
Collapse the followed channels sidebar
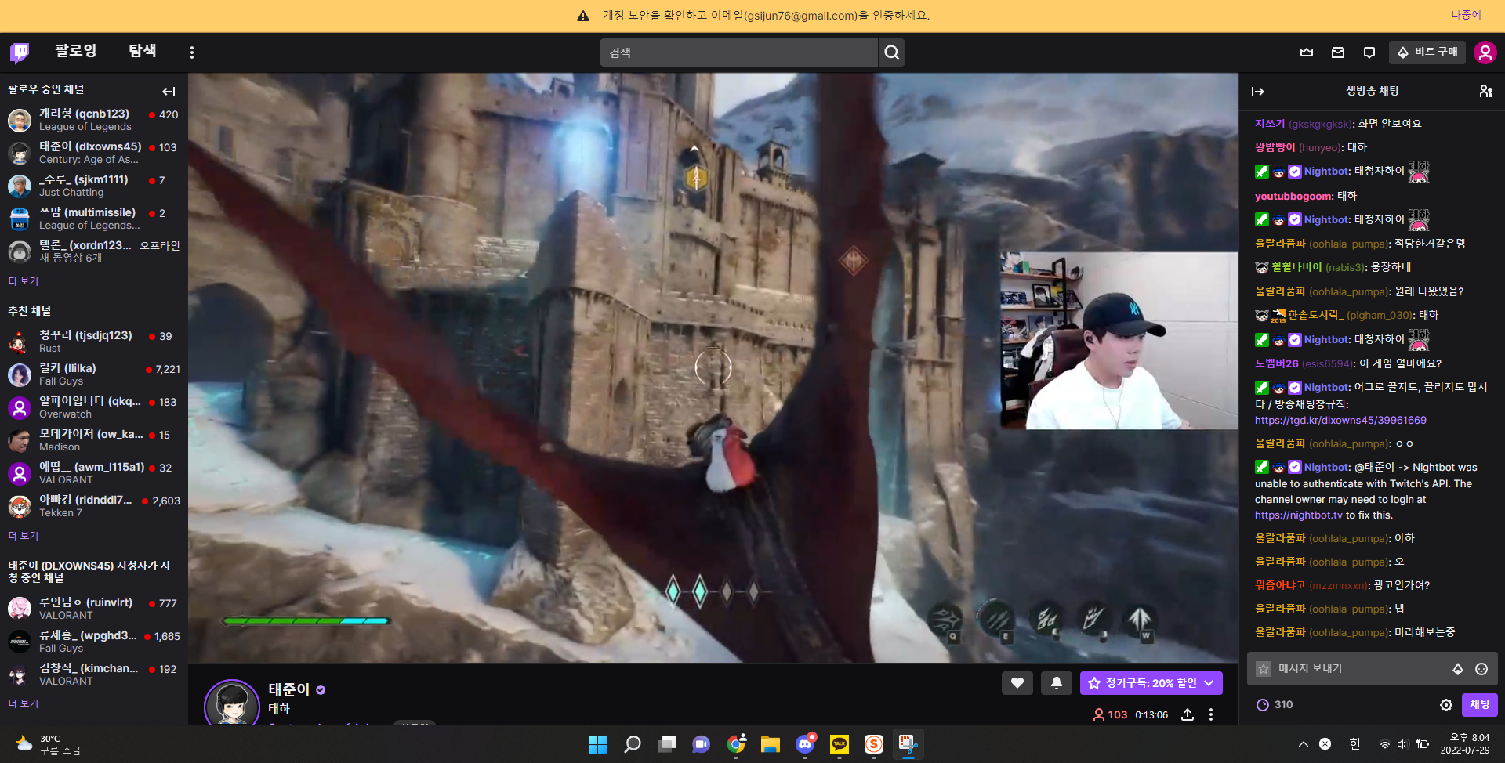(169, 92)
